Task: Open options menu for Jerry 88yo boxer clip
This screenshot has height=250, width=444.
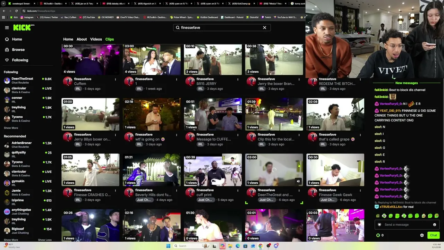Action: tap(115, 135)
